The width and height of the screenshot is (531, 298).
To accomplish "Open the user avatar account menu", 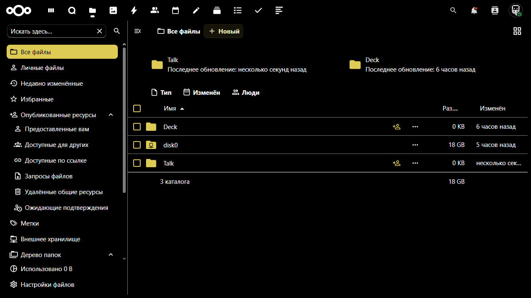I will (515, 10).
